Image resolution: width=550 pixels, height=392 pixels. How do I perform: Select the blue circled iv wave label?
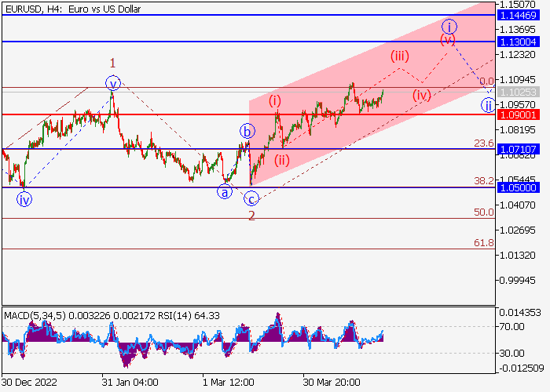(24, 199)
